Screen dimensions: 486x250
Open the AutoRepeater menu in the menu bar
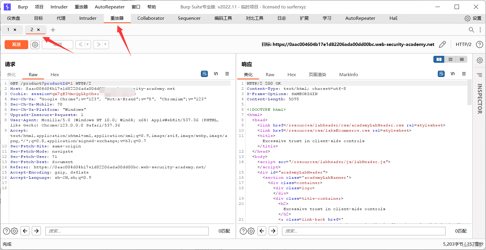coord(110,7)
